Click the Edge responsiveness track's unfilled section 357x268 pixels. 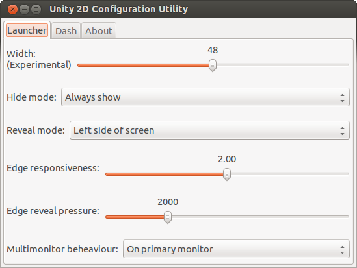[290, 174]
